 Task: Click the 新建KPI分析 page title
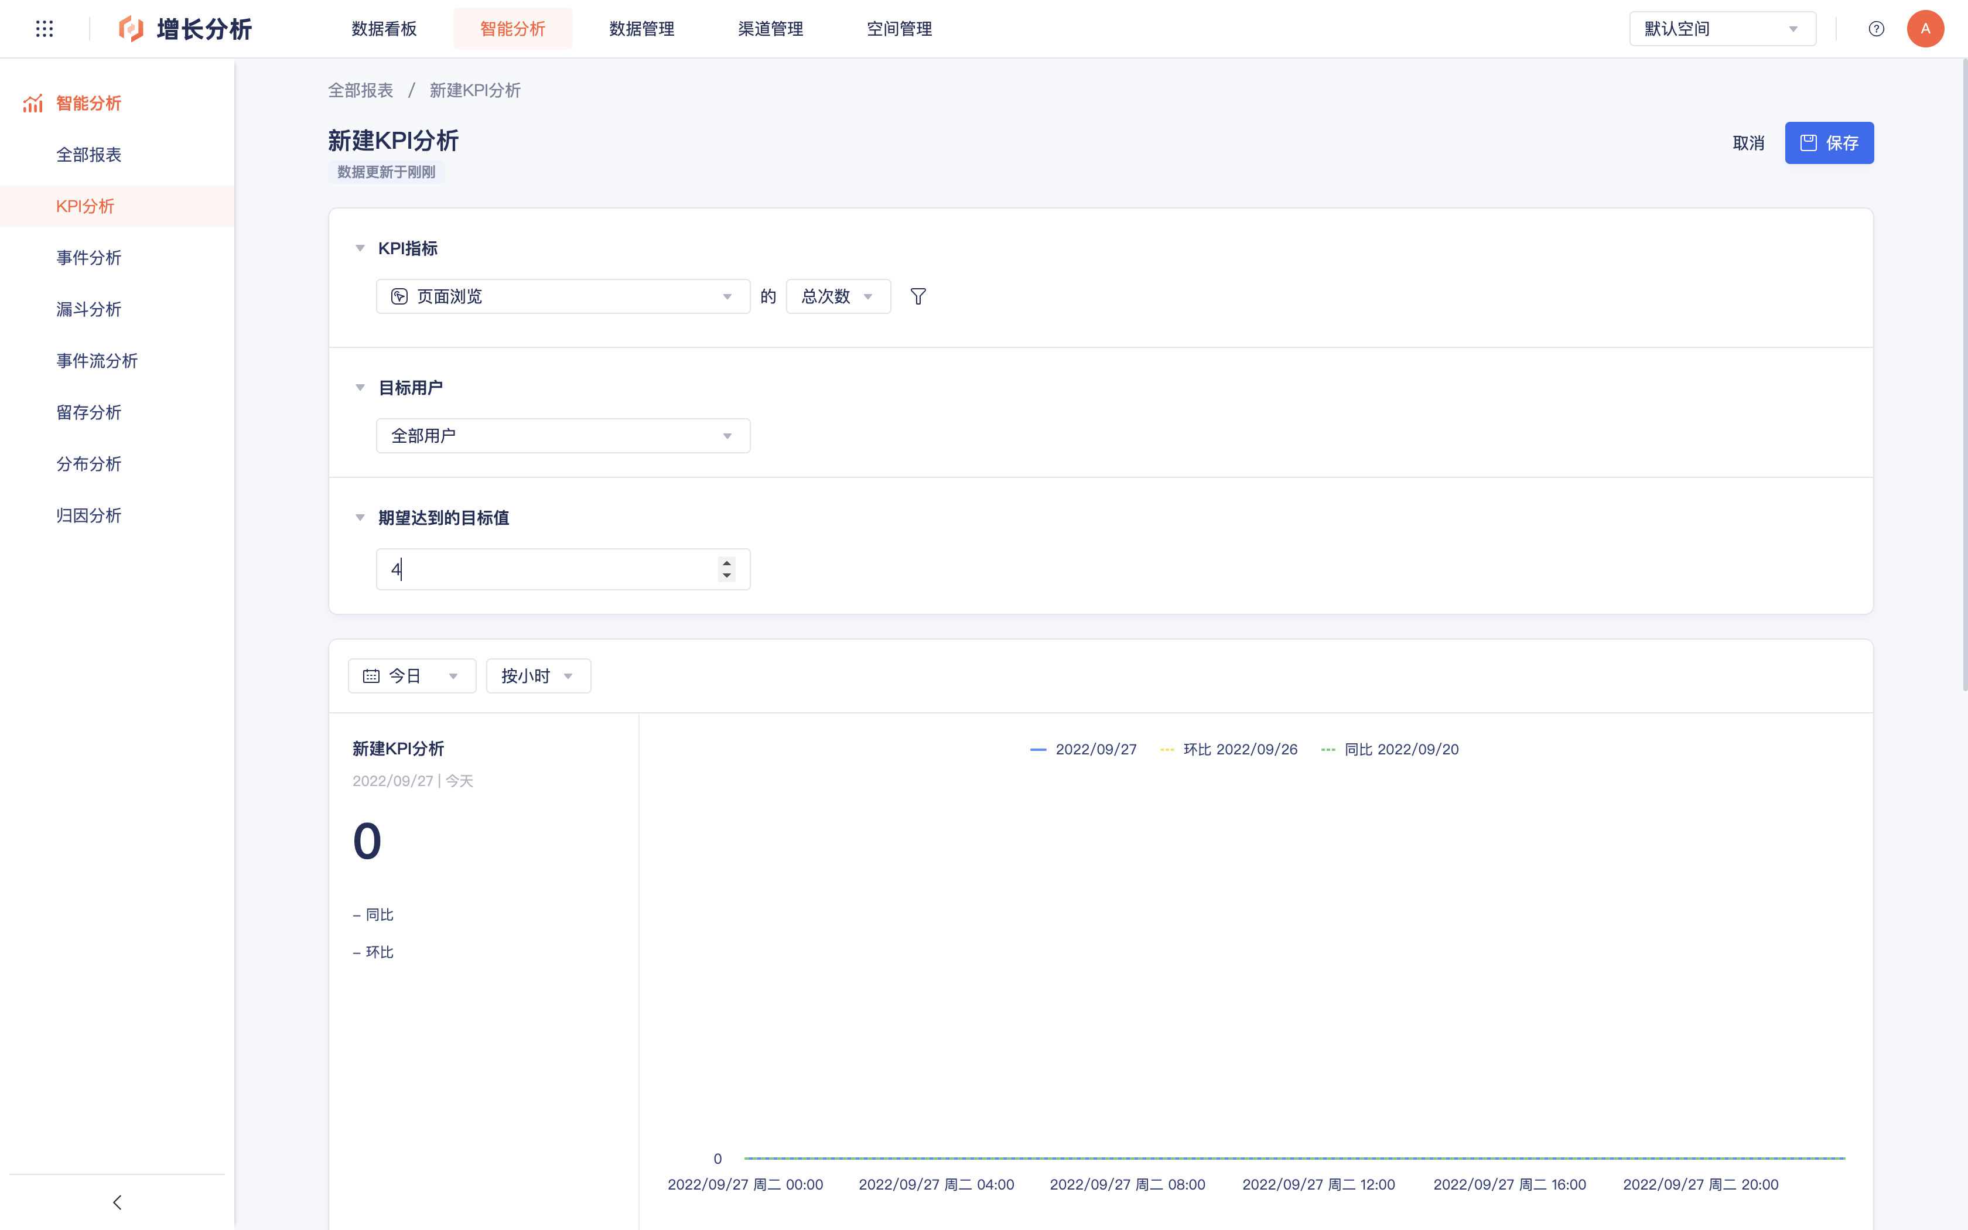coord(394,141)
